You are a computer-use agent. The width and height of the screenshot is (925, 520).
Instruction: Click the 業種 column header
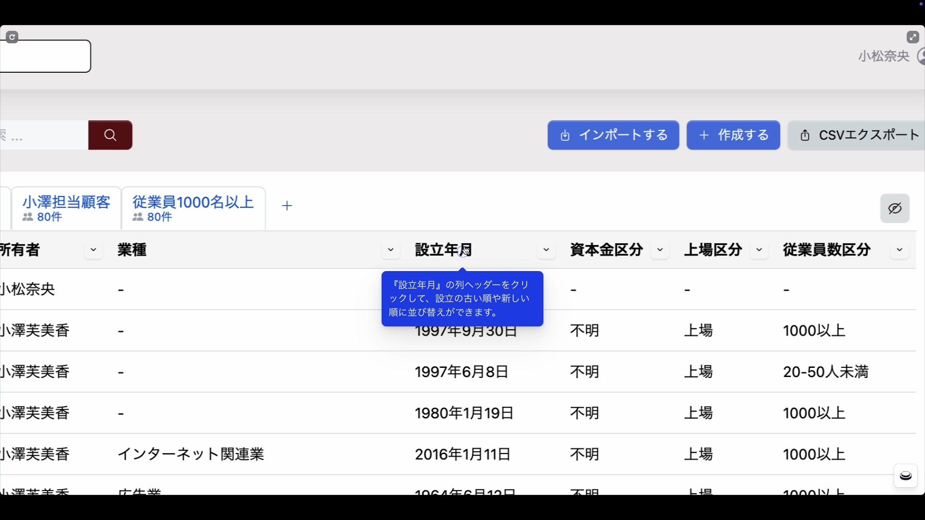(132, 250)
